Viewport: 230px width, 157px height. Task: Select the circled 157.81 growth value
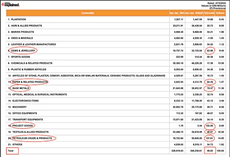click(x=209, y=138)
